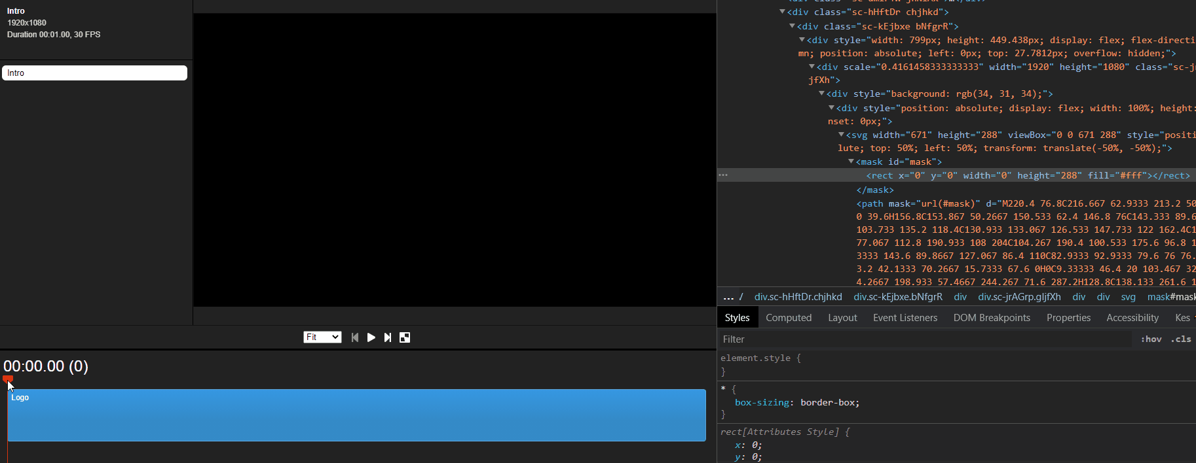Click the red timeline playhead marker
1196x463 pixels.
coord(8,379)
